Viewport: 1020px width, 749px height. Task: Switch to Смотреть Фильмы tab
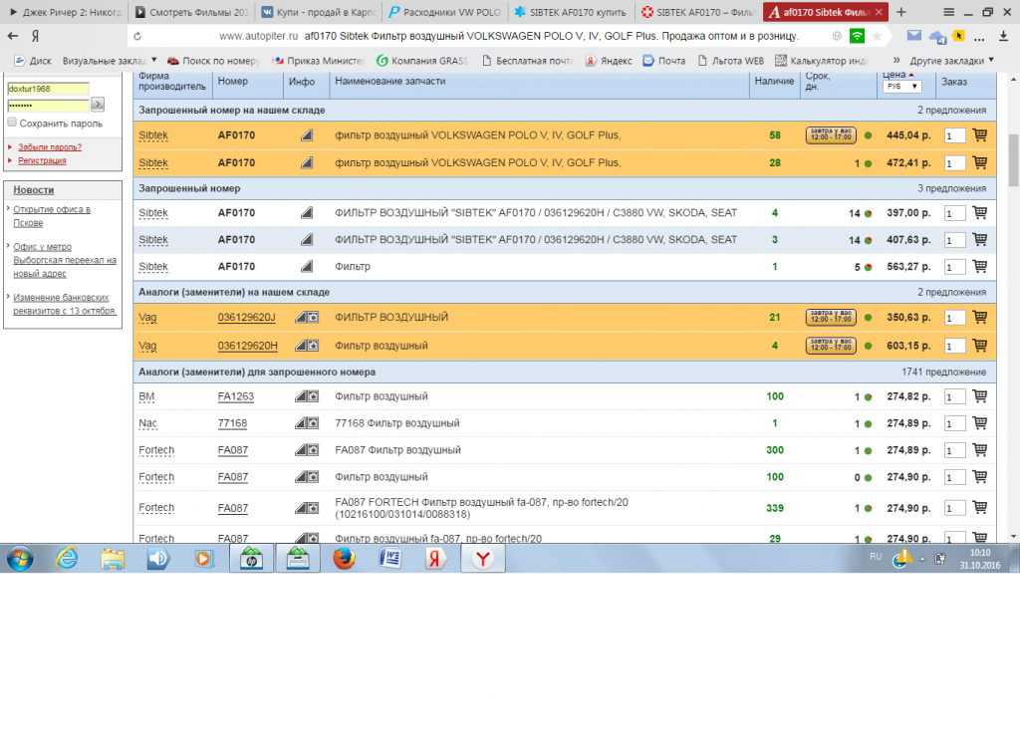click(192, 12)
